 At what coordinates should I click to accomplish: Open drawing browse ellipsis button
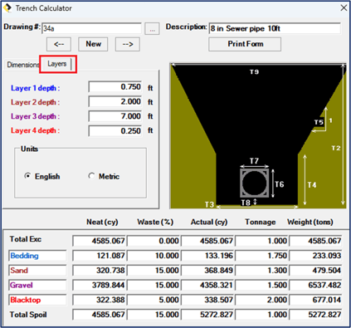coord(152,29)
